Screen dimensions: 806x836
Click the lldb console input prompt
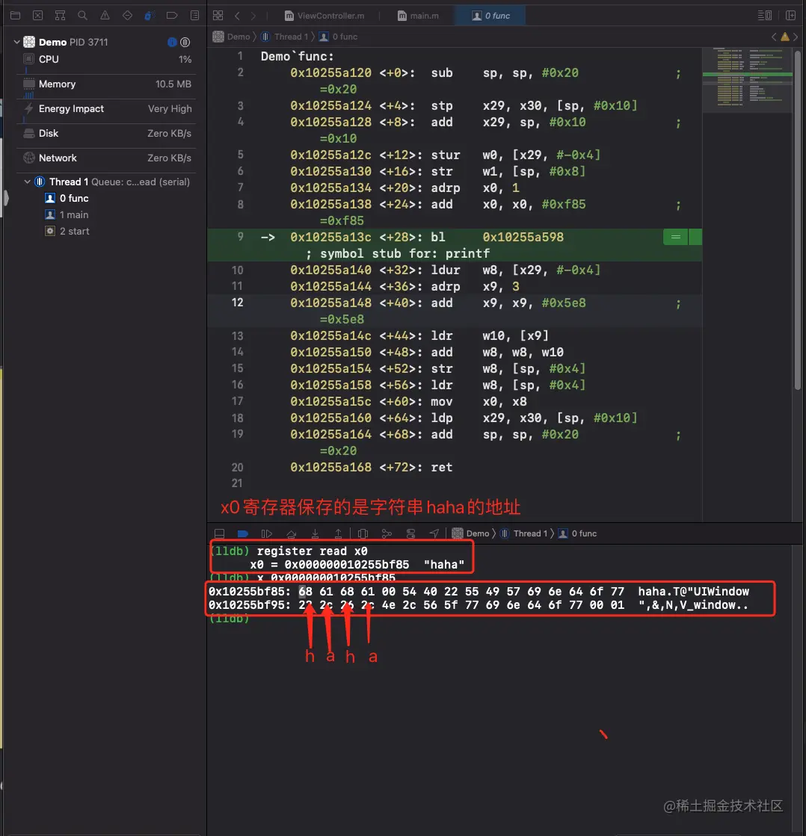pos(230,619)
